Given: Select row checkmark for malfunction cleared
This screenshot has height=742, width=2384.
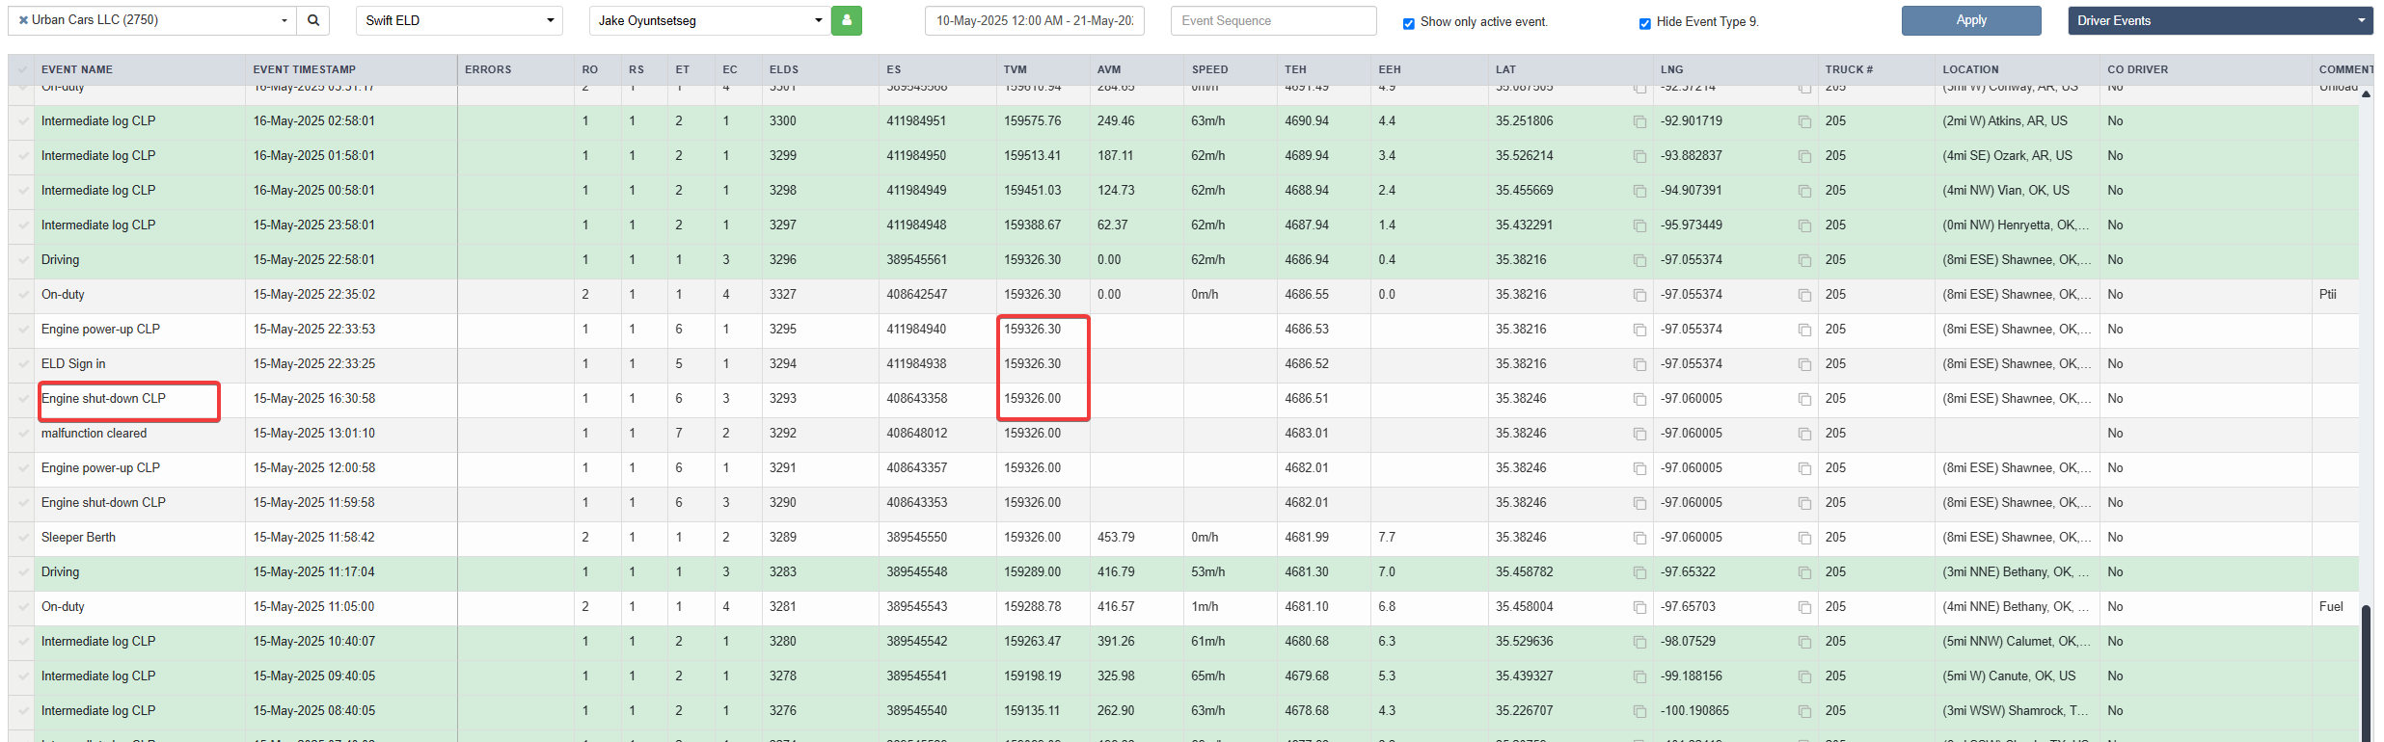Looking at the screenshot, I should pos(22,434).
